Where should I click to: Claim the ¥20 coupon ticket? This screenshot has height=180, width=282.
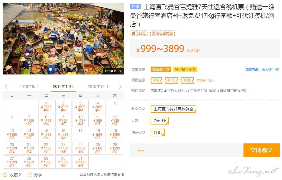click(187, 81)
